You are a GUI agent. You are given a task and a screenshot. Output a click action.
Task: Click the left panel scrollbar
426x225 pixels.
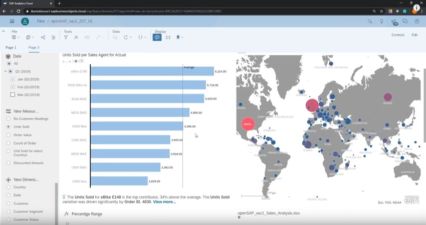pos(57,203)
